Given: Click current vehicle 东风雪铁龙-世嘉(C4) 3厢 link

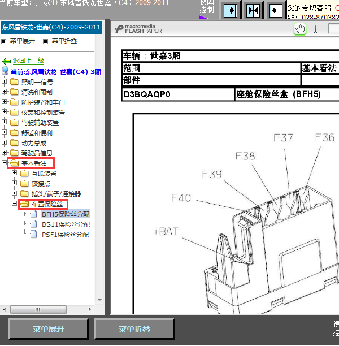Looking at the screenshot, I should click(57, 72).
